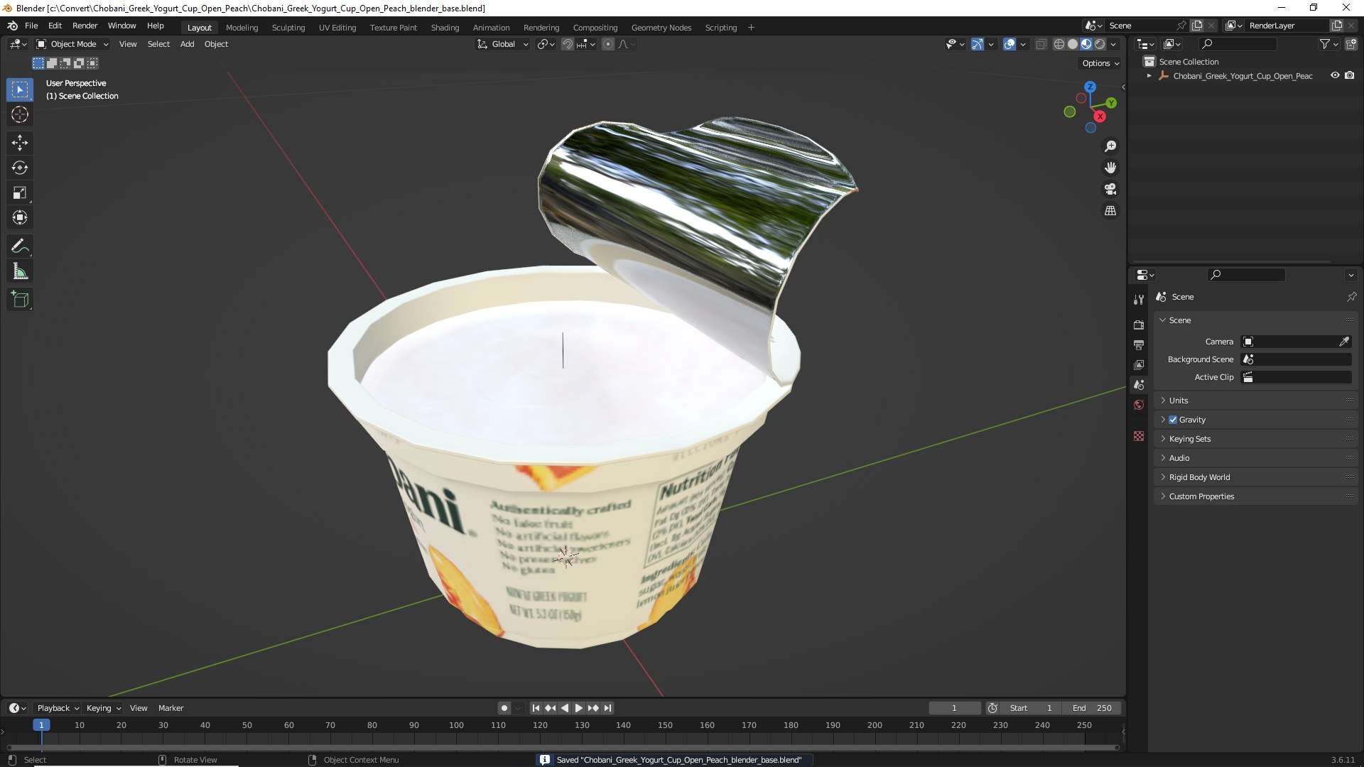Switch to the Shading workspace tab

pos(445,28)
